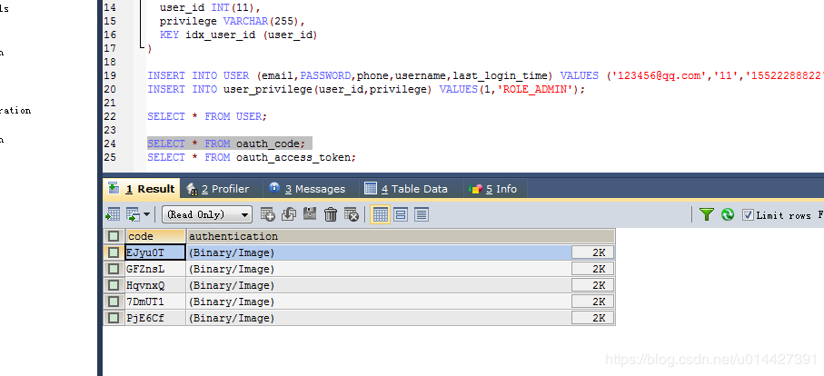824x376 pixels.
Task: Open the copy data dropdown arrow
Action: [146, 214]
